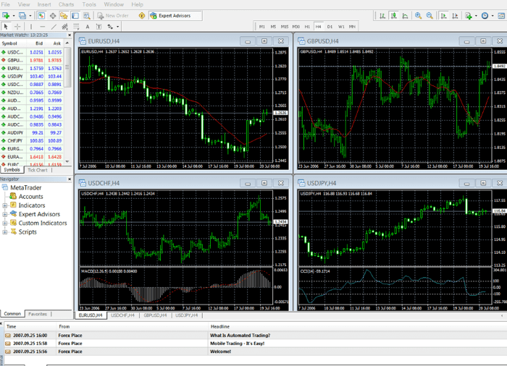Toggle the Navigator window star-folder icon

tap(64, 15)
